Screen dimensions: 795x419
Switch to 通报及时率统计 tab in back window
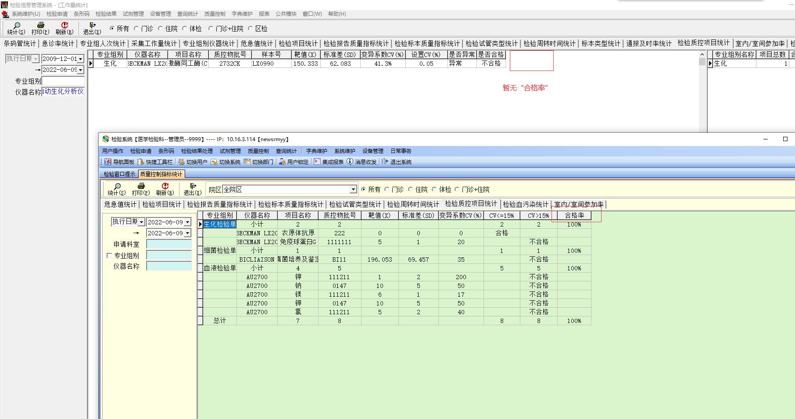click(649, 43)
